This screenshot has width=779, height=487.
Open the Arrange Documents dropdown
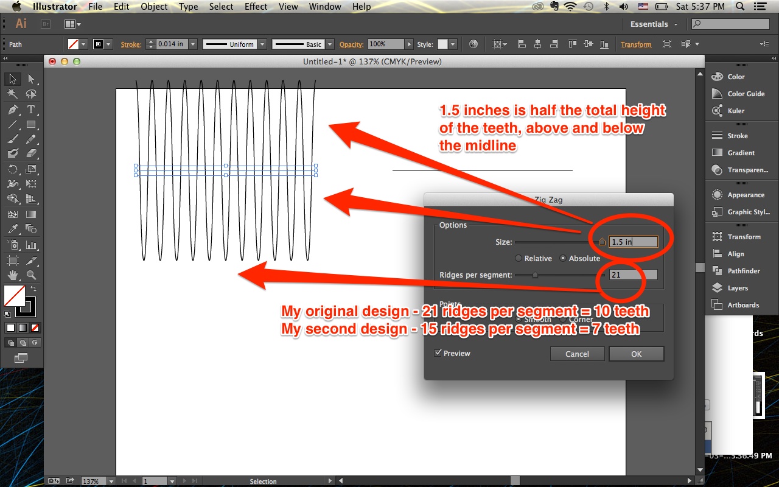72,24
